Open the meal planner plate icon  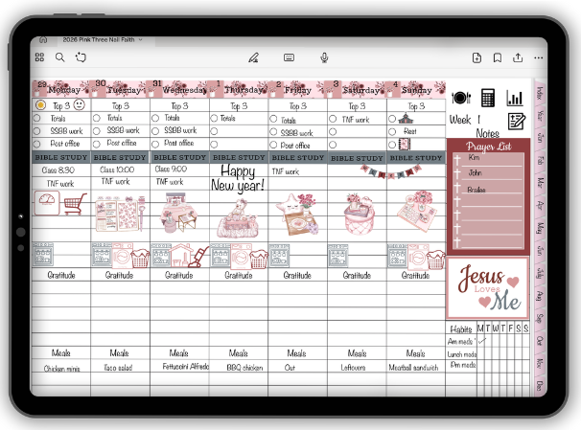point(460,98)
